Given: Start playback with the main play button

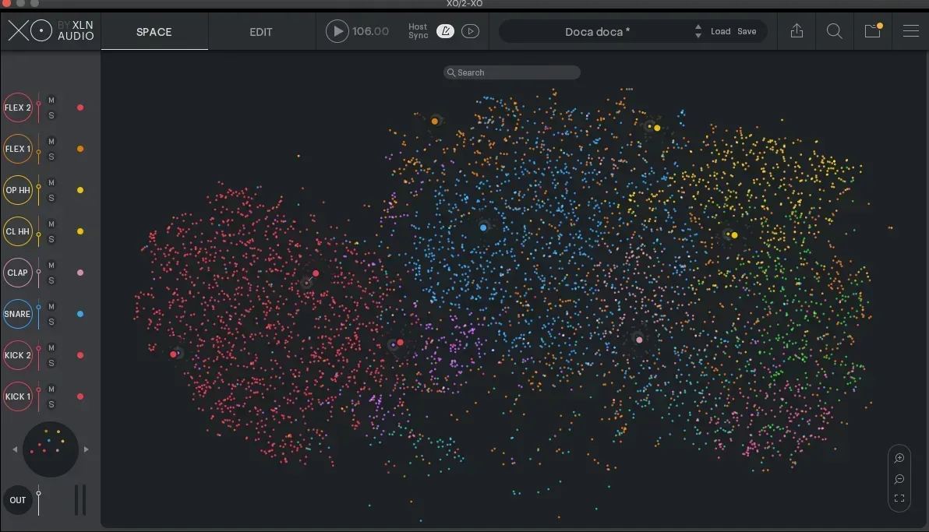Looking at the screenshot, I should 337,31.
